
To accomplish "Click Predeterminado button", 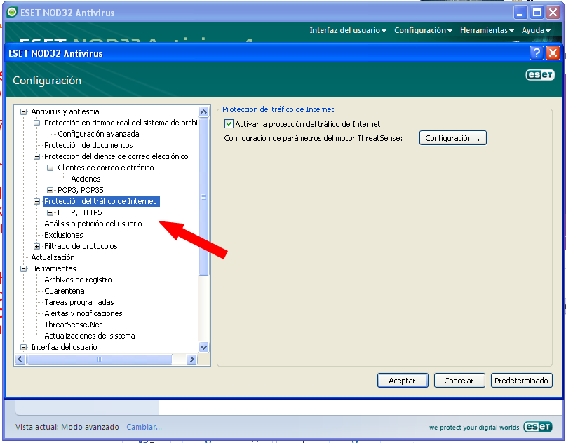I will coord(521,380).
